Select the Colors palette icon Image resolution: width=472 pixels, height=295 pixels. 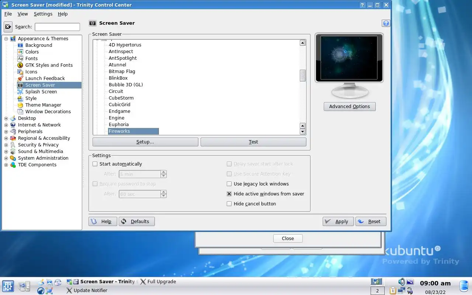coord(20,52)
